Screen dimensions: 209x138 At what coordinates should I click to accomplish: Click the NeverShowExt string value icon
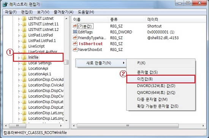(x=75, y=49)
